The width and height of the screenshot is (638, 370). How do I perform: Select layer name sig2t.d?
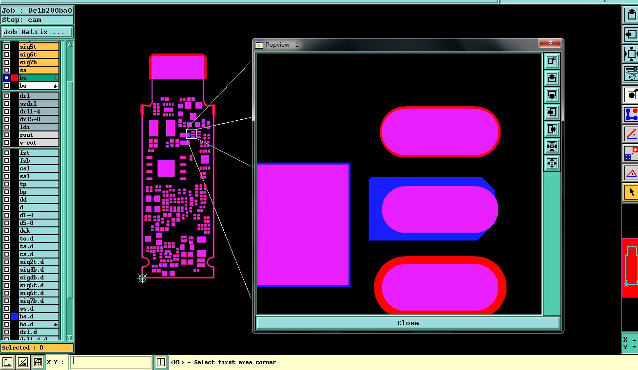pyautogui.click(x=39, y=262)
